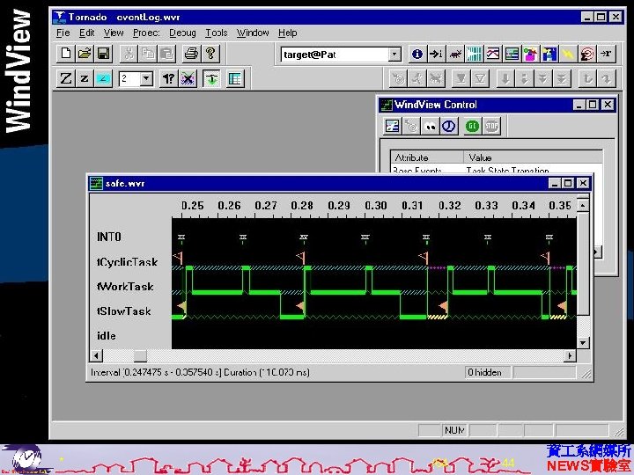Maximize the safe.wvr window
The width and height of the screenshot is (634, 475).
pyautogui.click(x=569, y=183)
